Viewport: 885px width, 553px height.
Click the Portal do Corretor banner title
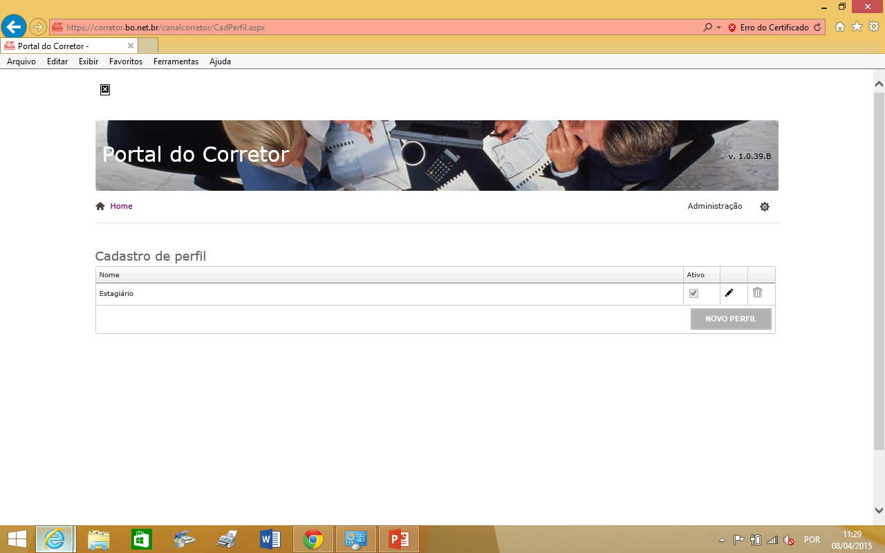click(x=196, y=154)
